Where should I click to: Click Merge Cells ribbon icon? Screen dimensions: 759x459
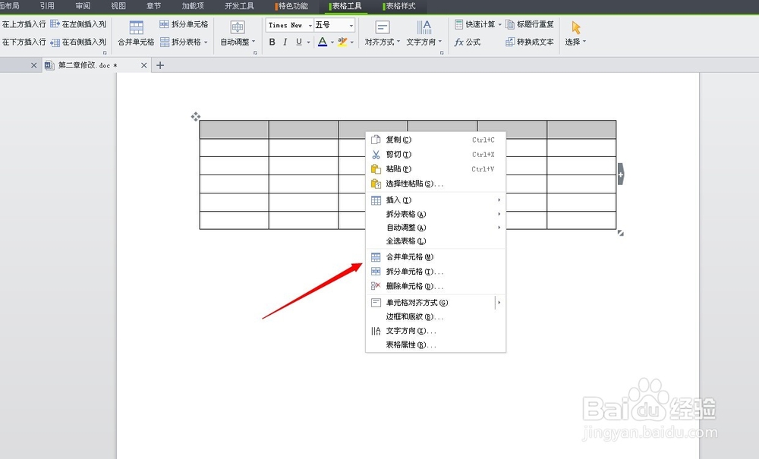tap(136, 27)
